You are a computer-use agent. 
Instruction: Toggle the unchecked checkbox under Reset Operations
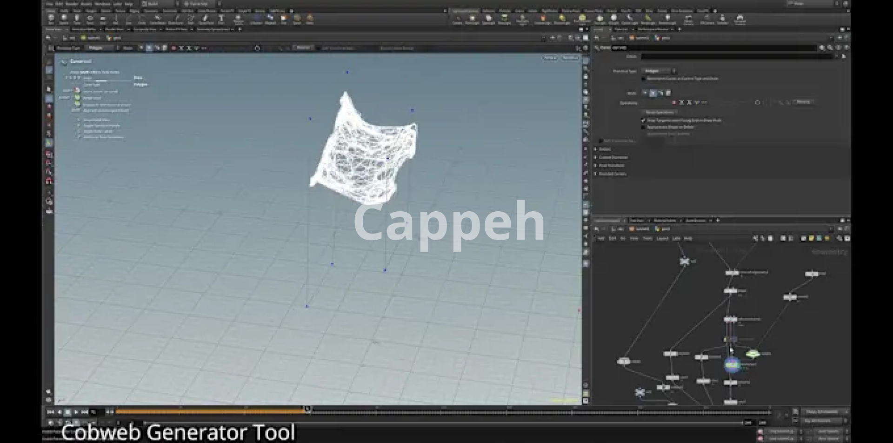coord(644,127)
